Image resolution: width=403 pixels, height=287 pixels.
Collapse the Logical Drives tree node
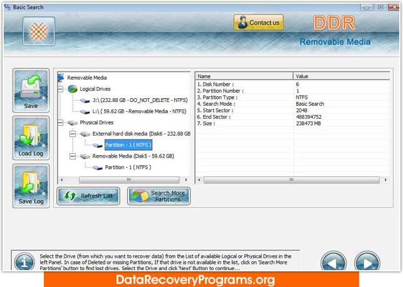click(60, 89)
